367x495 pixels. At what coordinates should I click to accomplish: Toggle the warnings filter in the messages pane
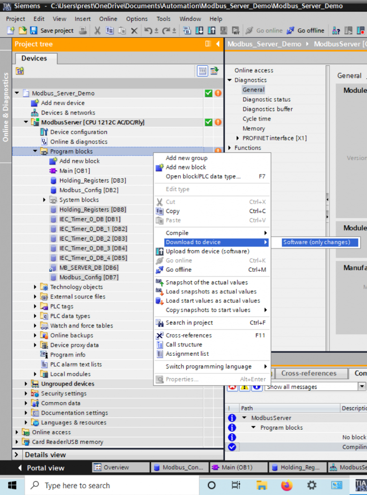click(x=245, y=387)
